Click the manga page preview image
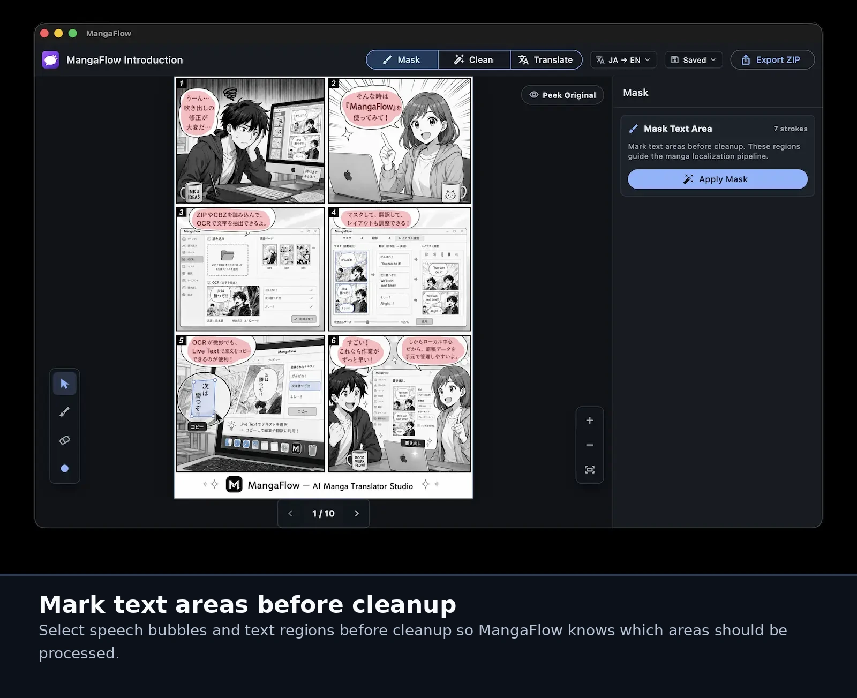The width and height of the screenshot is (857, 698). pos(324,288)
